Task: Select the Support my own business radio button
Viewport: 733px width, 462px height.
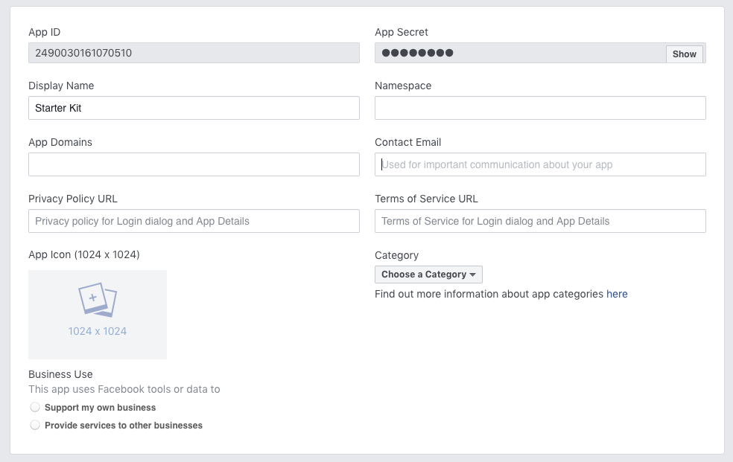Action: pos(35,407)
